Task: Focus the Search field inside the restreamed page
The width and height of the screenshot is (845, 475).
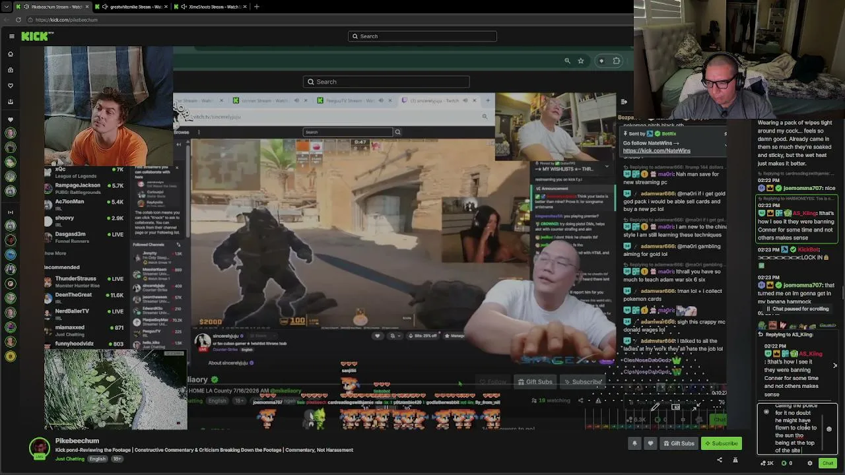Action: (387, 82)
